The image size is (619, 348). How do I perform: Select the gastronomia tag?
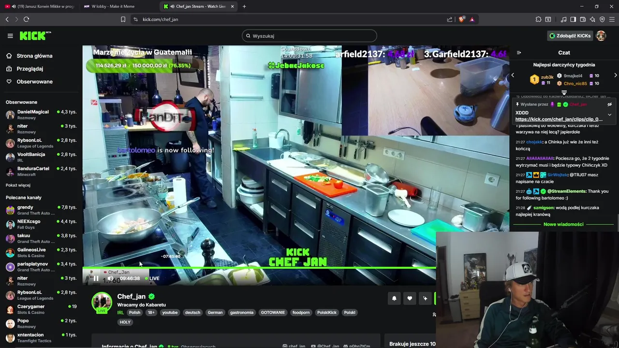(x=242, y=312)
